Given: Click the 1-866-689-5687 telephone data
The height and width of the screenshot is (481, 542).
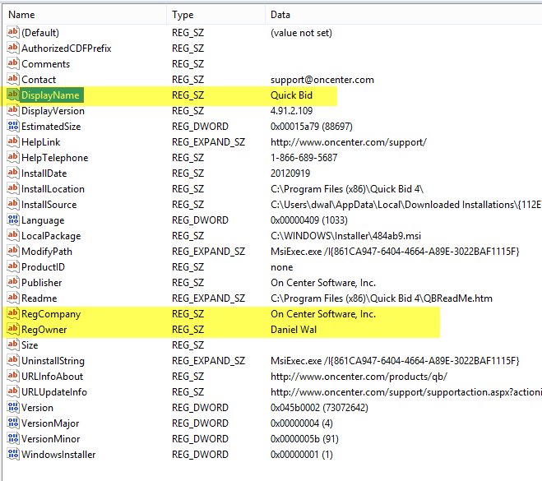Looking at the screenshot, I should (303, 158).
